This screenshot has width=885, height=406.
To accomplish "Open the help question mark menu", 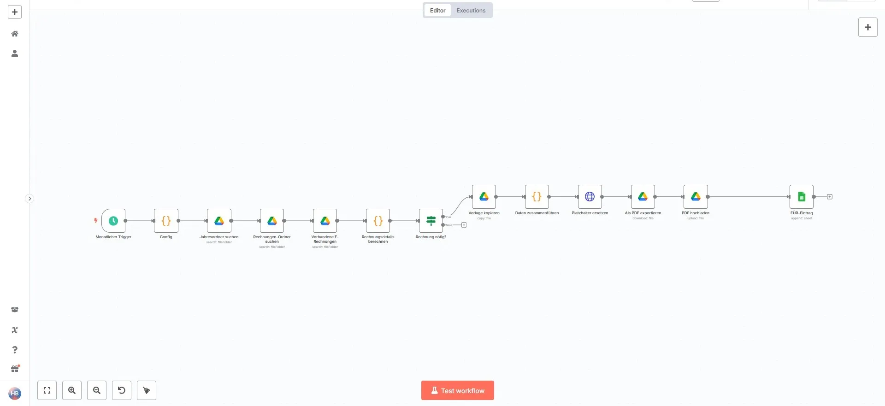I will pyautogui.click(x=15, y=350).
